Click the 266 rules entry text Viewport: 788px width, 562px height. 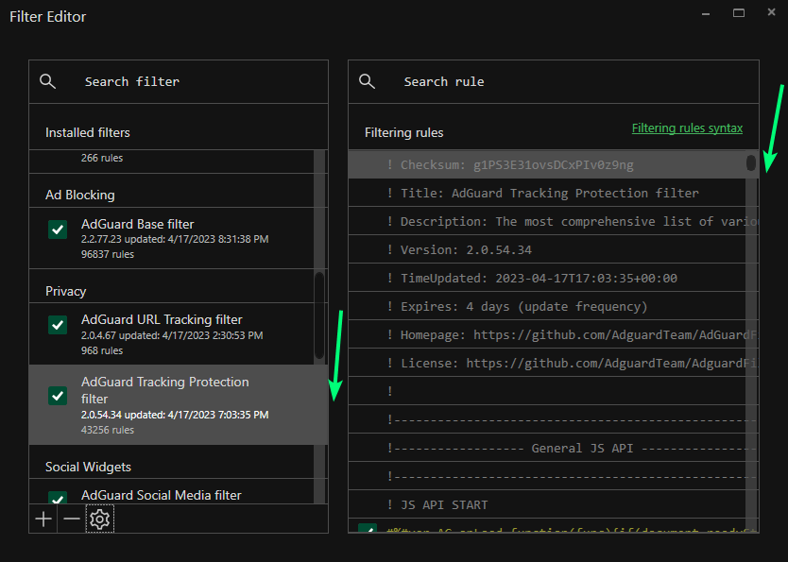pos(102,158)
